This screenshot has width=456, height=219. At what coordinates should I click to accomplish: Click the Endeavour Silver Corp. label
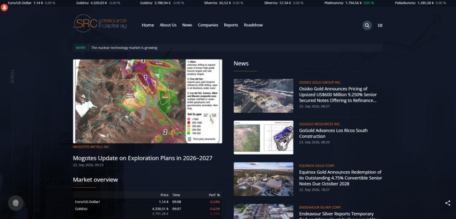(x=320, y=207)
